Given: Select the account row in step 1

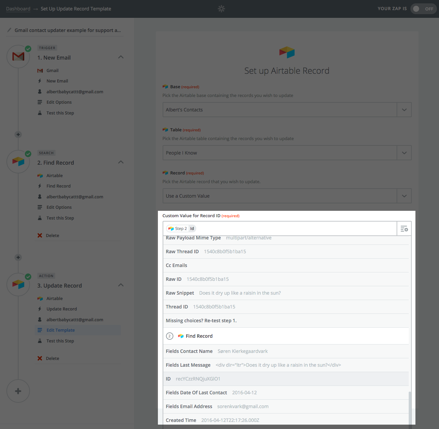Looking at the screenshot, I should (75, 92).
